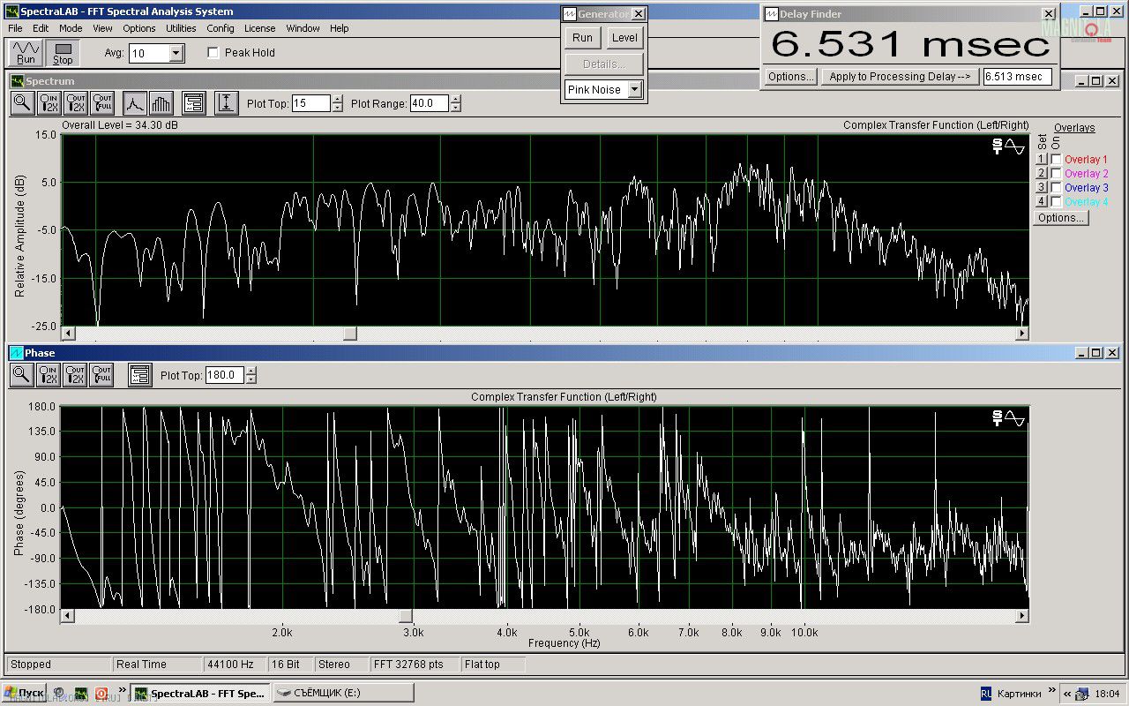1129x706 pixels.
Task: Click Options in the Delay Finder window
Action: coord(790,77)
